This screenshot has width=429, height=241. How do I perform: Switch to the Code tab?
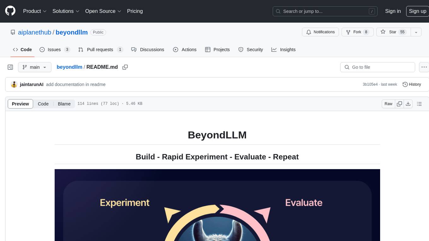point(22,50)
